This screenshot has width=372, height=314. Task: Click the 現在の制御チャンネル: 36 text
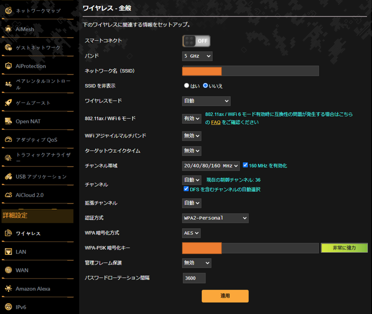(x=233, y=180)
